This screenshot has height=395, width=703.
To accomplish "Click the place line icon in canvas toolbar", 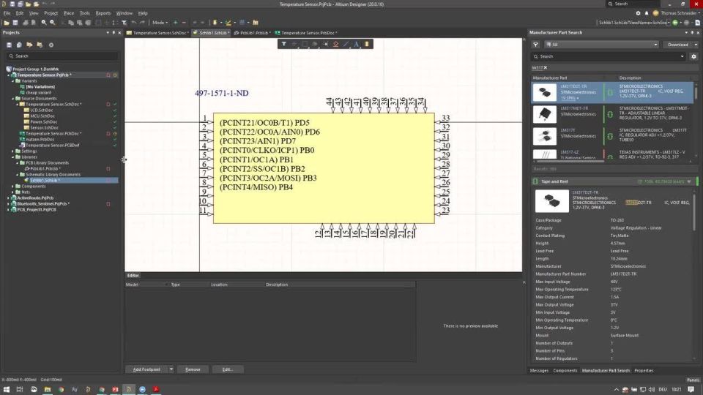I will (346, 44).
